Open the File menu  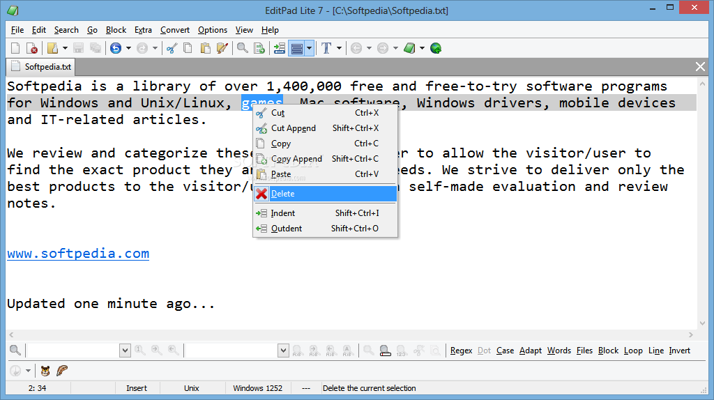point(17,30)
